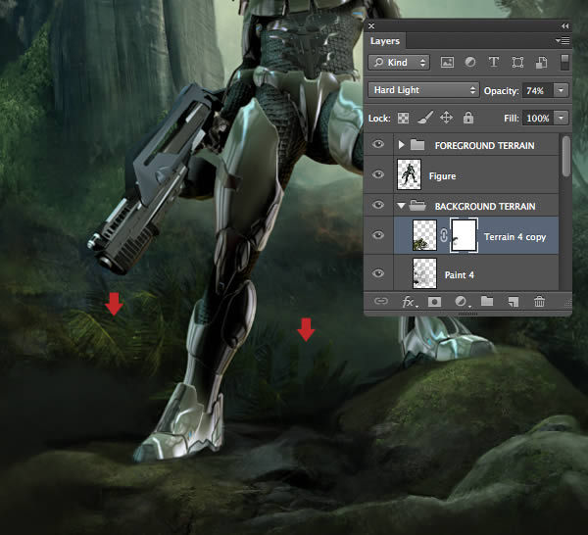Click BACKGROUND TERRAIN open folder icon
Viewport: 588px width, 535px height.
(417, 205)
